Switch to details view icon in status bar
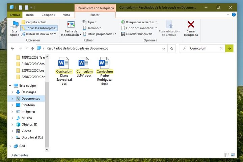This screenshot has height=162, width=243. (226, 155)
